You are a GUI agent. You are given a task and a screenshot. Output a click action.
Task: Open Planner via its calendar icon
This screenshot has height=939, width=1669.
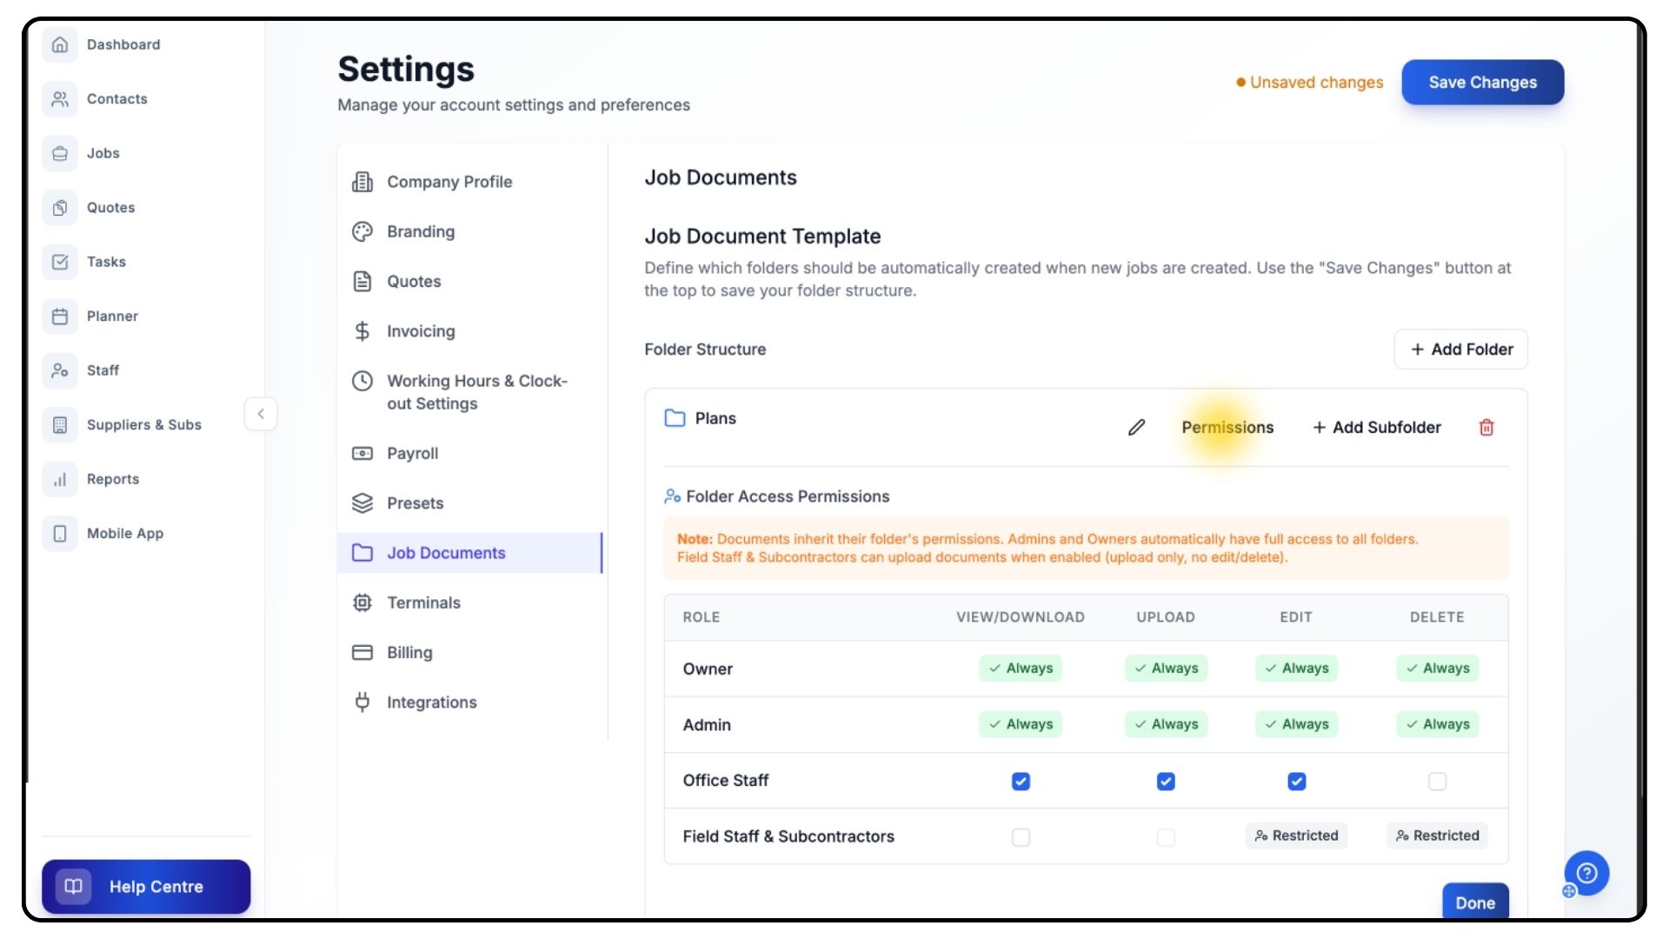(60, 316)
